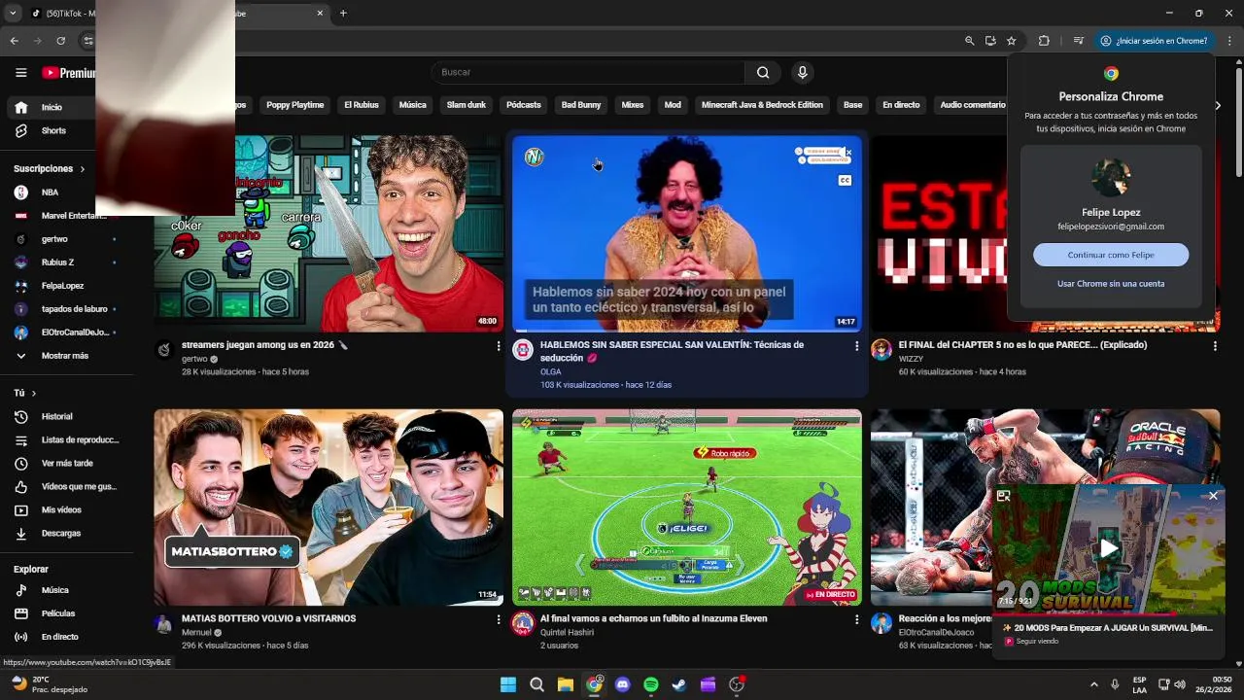The width and height of the screenshot is (1244, 700).
Task: Bookmark this page with the star
Action: tap(1011, 41)
